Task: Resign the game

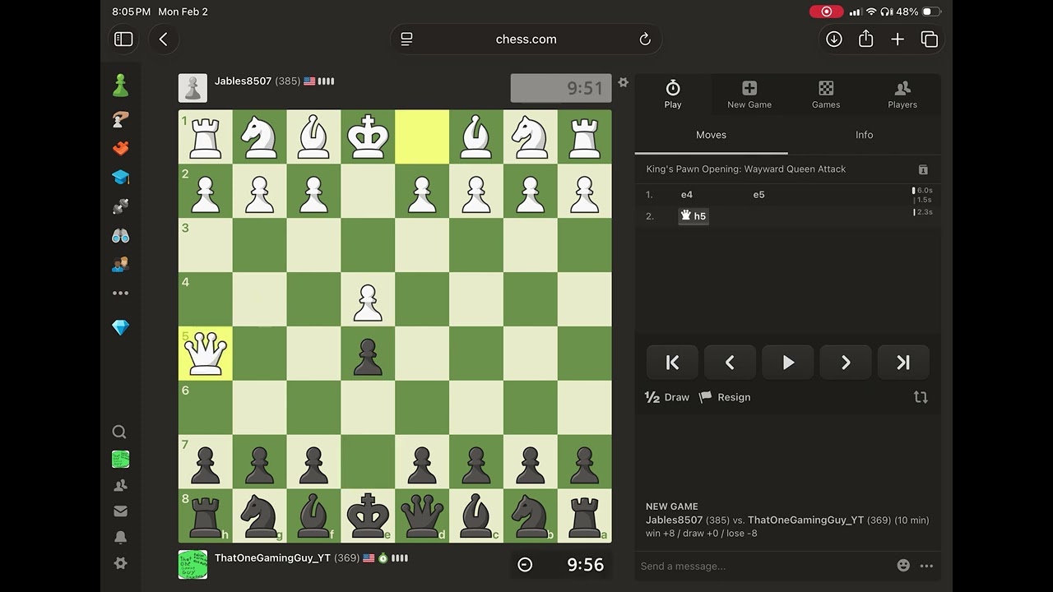Action: tap(725, 397)
